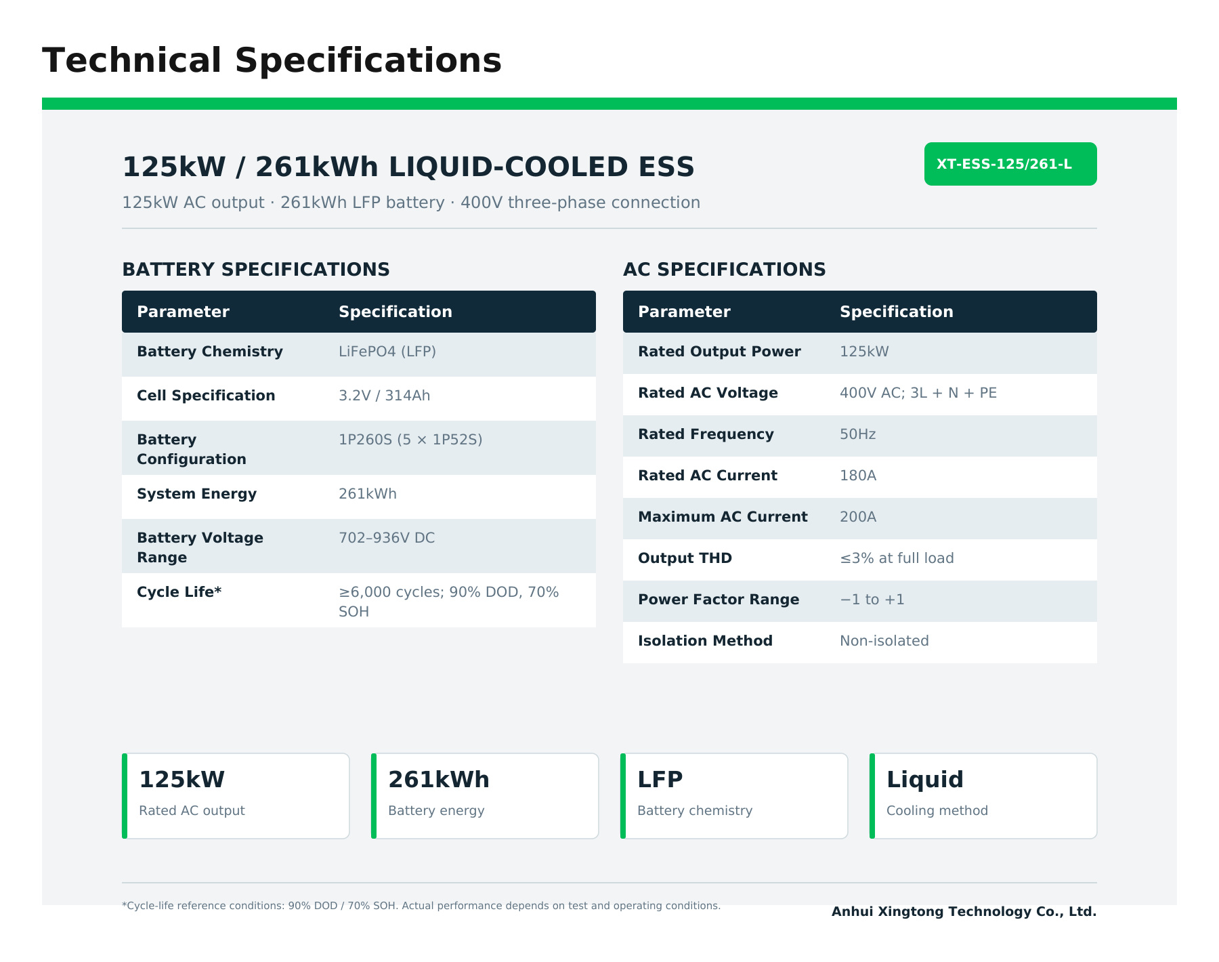Viewport: 1219px width, 962px height.
Task: Click the "Rated AC output" summary card
Action: pyautogui.click(x=236, y=796)
